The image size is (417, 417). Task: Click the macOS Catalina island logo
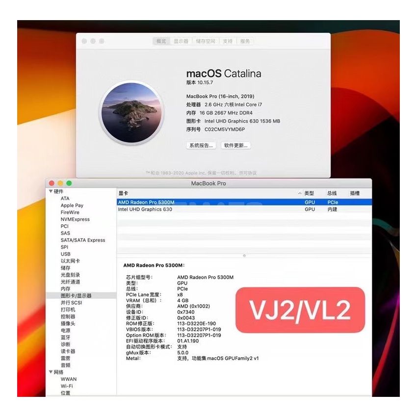131,112
